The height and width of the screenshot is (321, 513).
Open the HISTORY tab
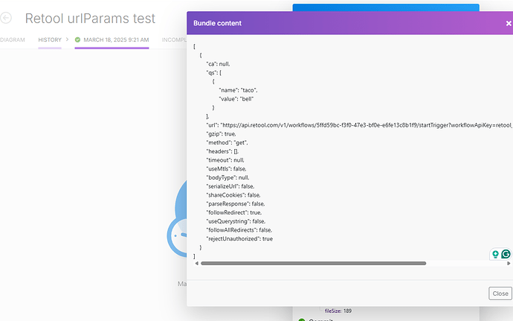coord(50,39)
